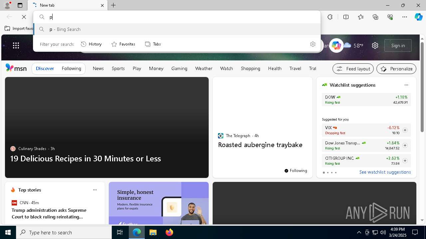The height and width of the screenshot is (239, 426).
Task: Open Microsoft Edge from taskbar
Action: point(137,232)
